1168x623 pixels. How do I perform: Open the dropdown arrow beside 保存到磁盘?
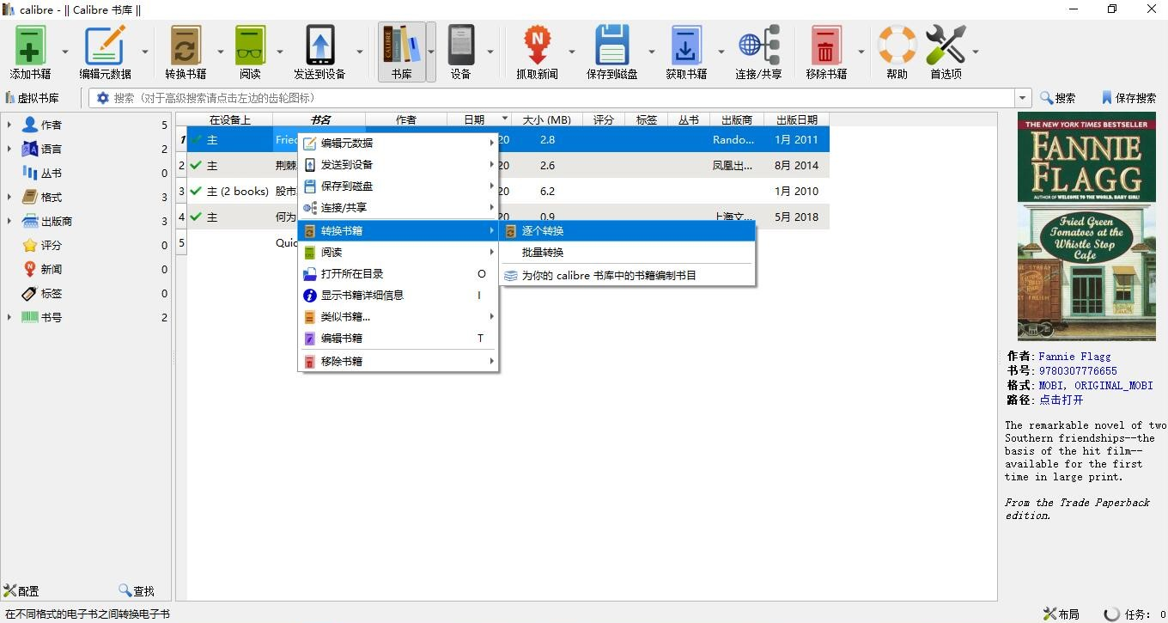point(651,52)
